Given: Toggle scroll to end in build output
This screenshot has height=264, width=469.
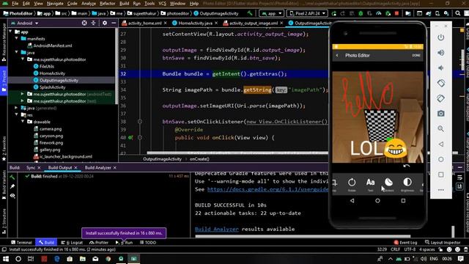Looking at the screenshot, I should pos(459,186).
